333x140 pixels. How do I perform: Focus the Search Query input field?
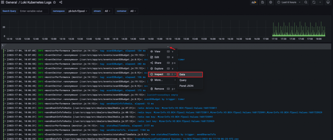coord(33,11)
